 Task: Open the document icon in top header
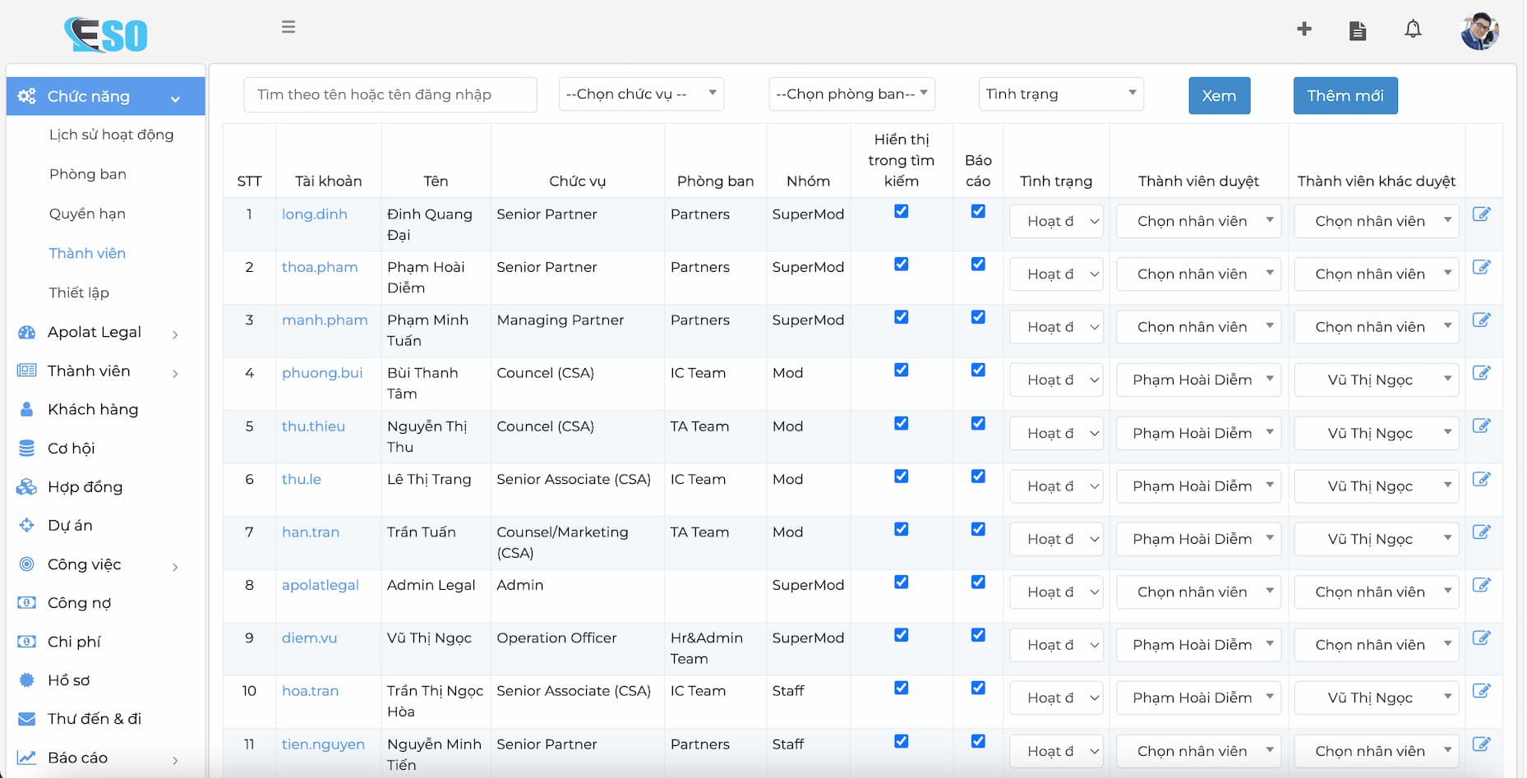pyautogui.click(x=1357, y=31)
